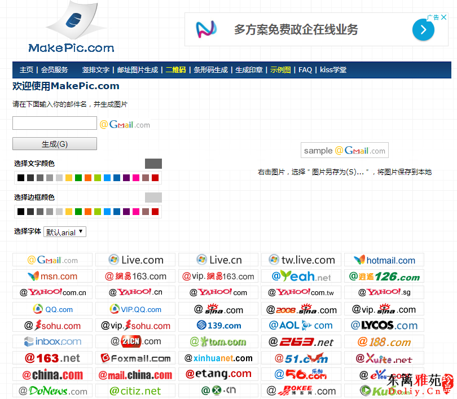Open the 选择字体 font dropdown
This screenshot has height=399, width=457.
pos(65,232)
